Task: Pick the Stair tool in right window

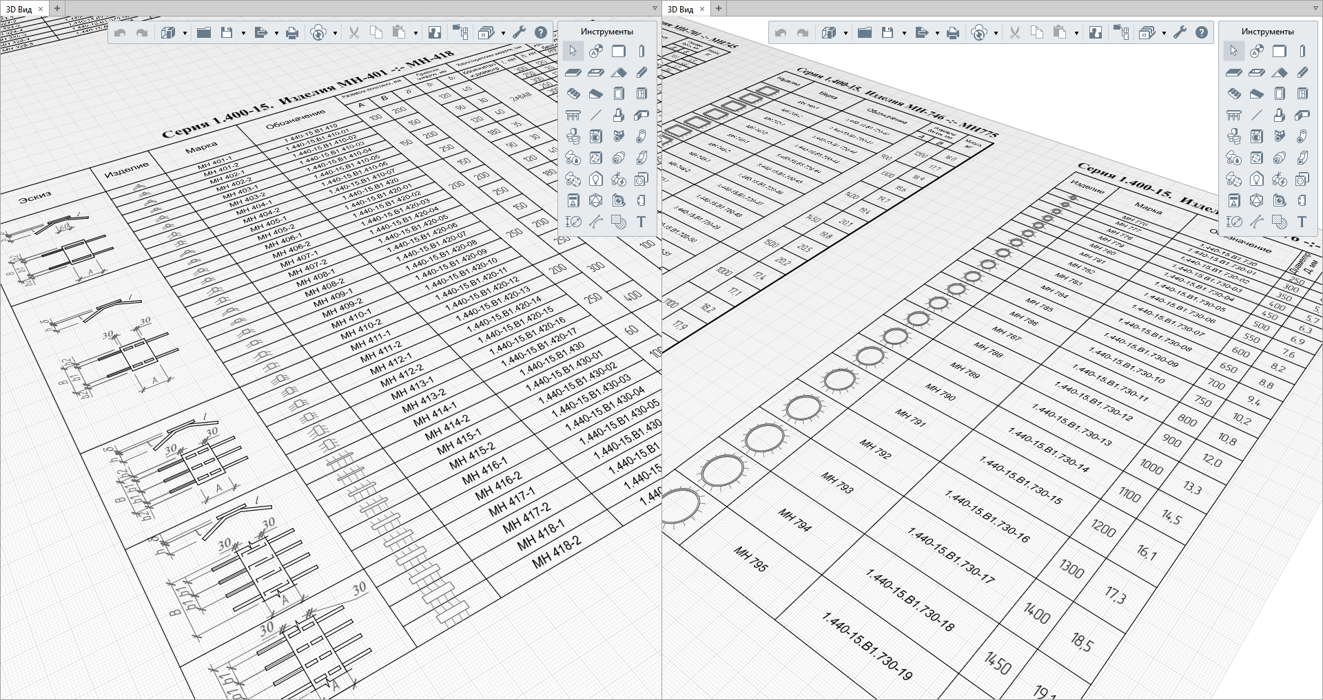Action: 1233,94
